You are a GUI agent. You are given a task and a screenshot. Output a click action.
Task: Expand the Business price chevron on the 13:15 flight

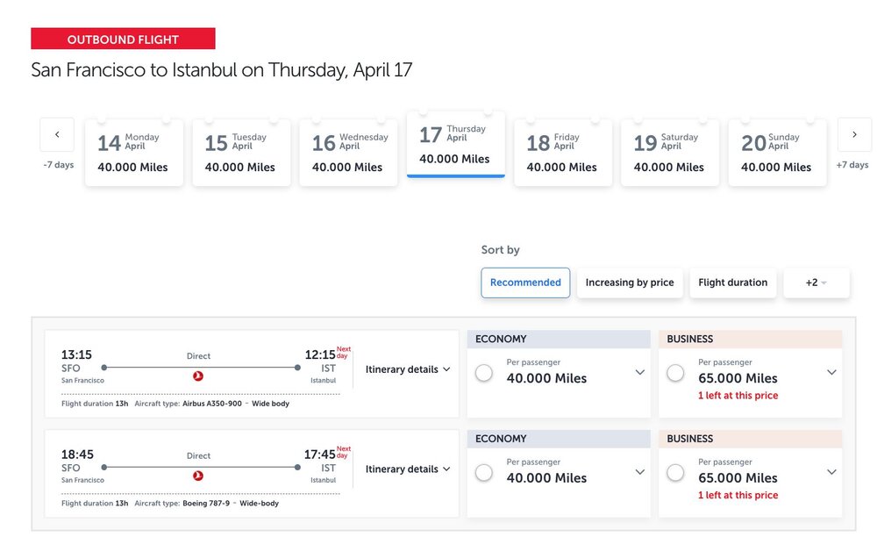(831, 372)
